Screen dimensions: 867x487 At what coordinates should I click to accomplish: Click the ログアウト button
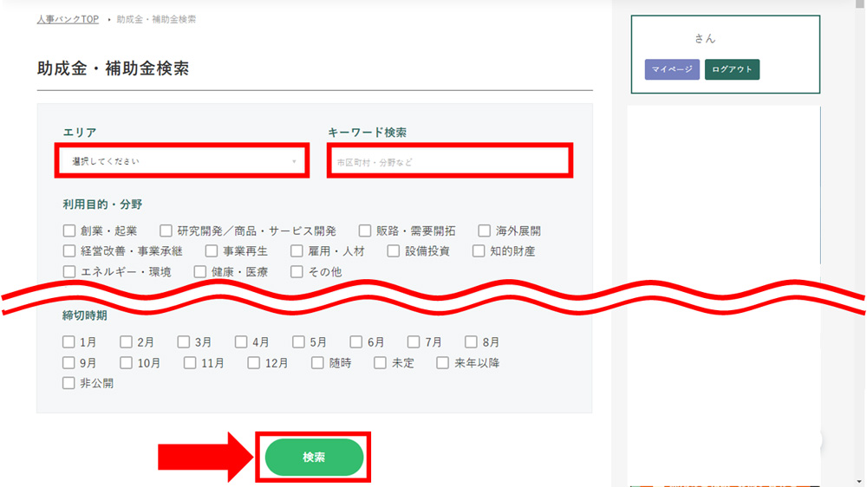(732, 69)
